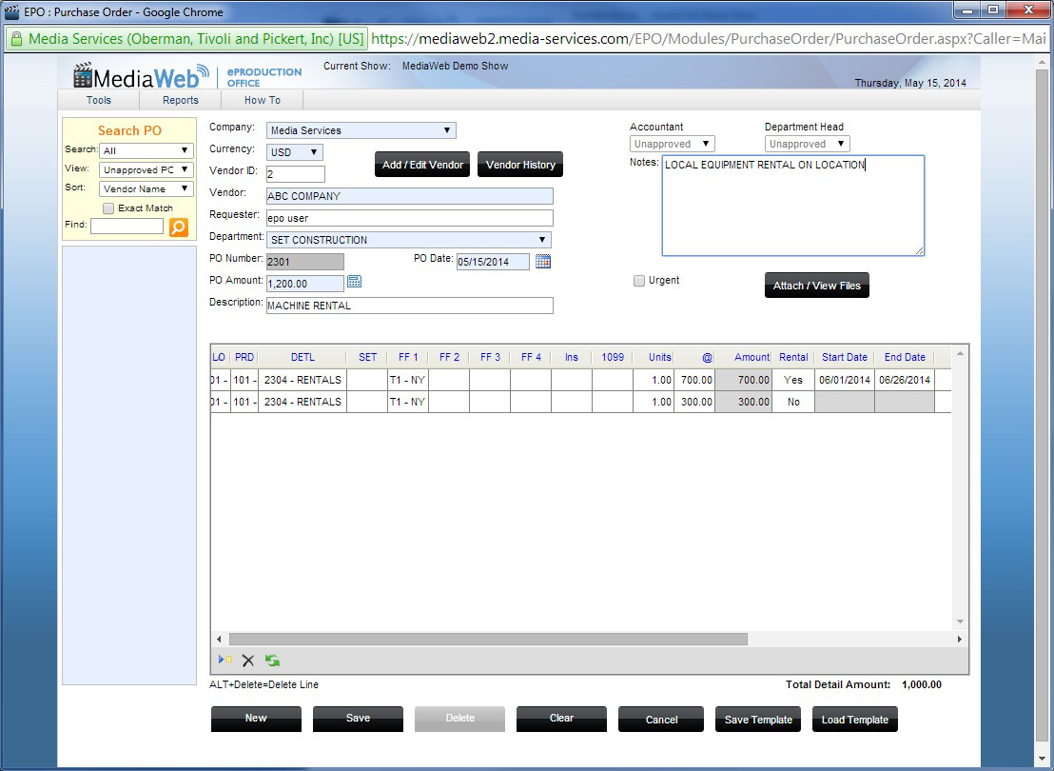Click the Vendor History button

click(520, 165)
